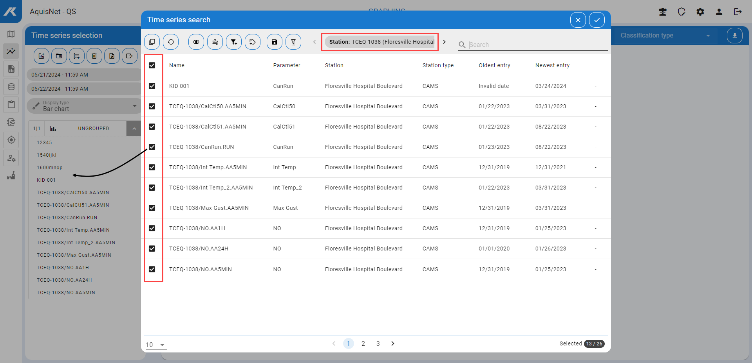Click the overlapping circles intersection icon
The image size is (752, 363).
[x=196, y=42]
